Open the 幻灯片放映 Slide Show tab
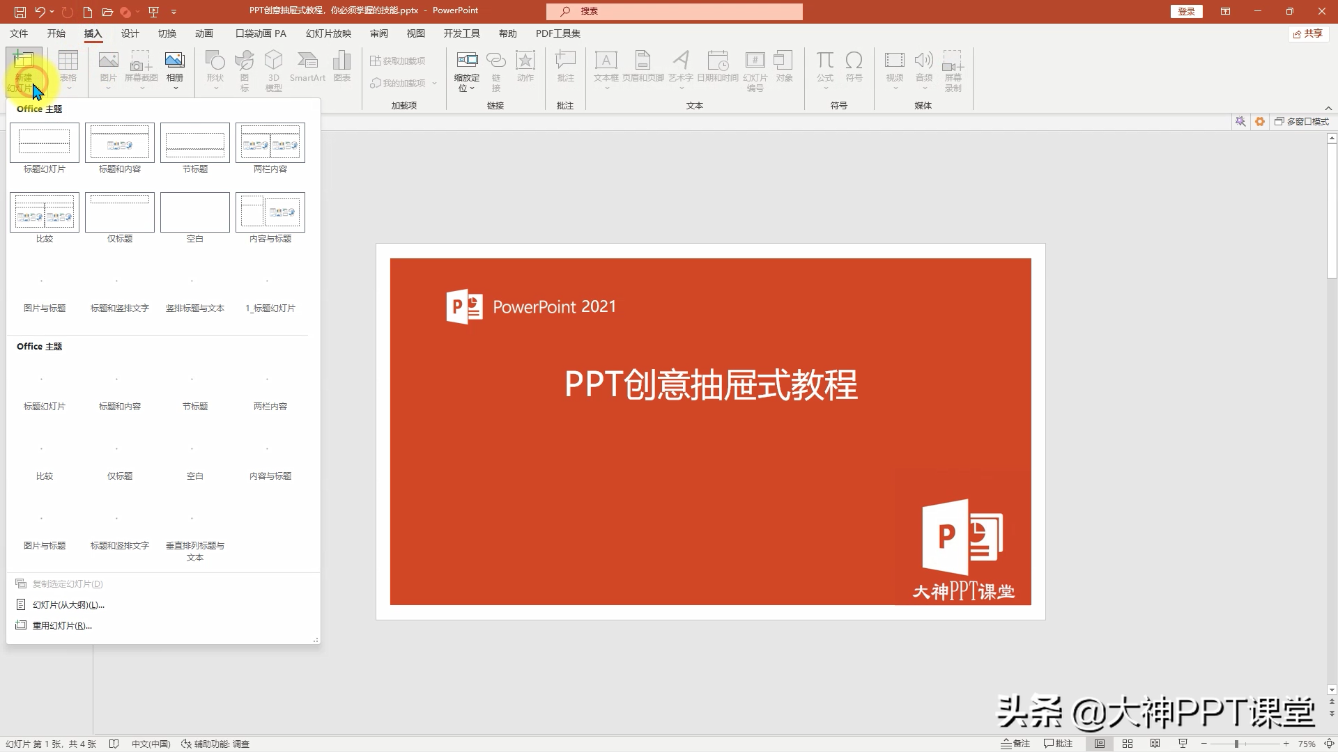1338x752 pixels. click(x=328, y=33)
